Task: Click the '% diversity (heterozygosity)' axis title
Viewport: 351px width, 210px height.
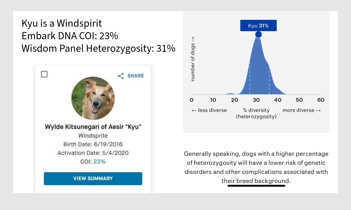Action: [256, 113]
